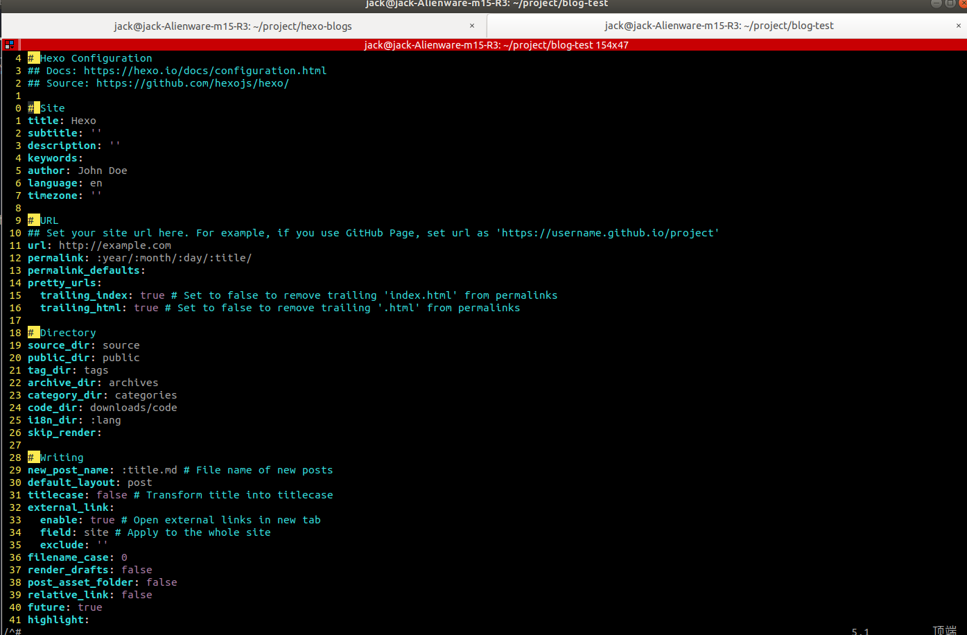
Task: Click the red pane titlebar blog-test 154x47
Action: coord(496,45)
